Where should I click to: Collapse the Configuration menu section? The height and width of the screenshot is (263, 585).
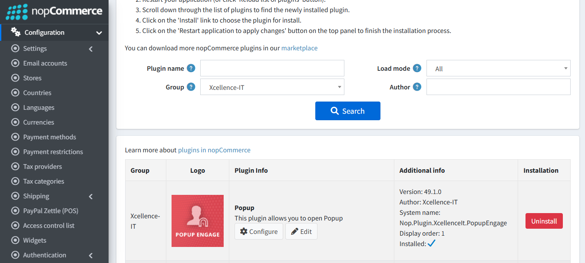click(99, 33)
